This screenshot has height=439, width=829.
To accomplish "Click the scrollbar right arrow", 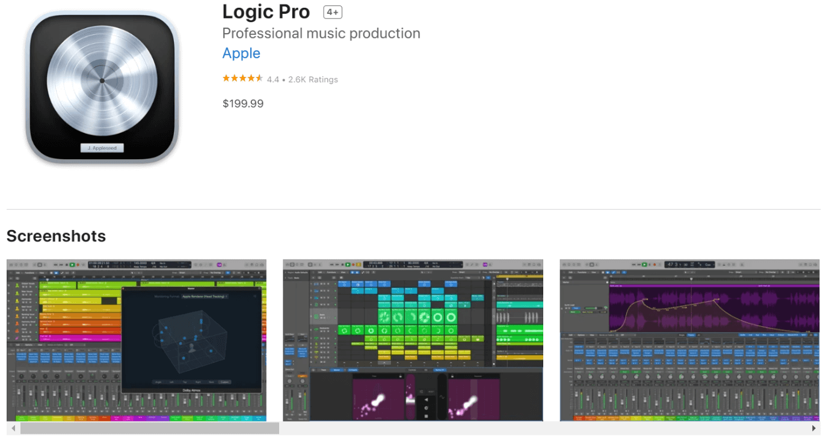I will (814, 429).
